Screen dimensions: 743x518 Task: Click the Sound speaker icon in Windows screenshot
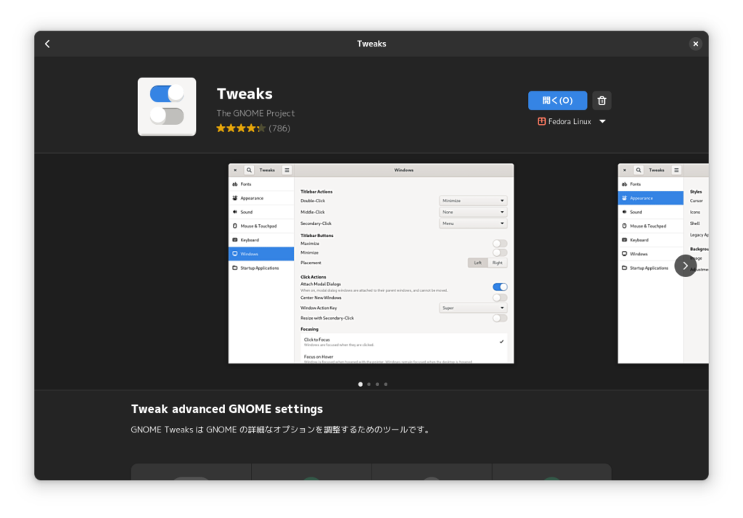tap(234, 212)
